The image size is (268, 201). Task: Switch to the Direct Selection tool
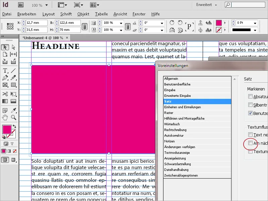13,47
